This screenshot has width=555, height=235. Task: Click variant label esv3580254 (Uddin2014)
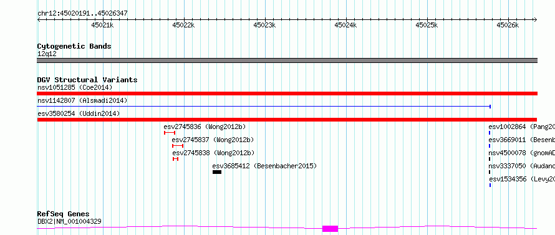[79, 113]
